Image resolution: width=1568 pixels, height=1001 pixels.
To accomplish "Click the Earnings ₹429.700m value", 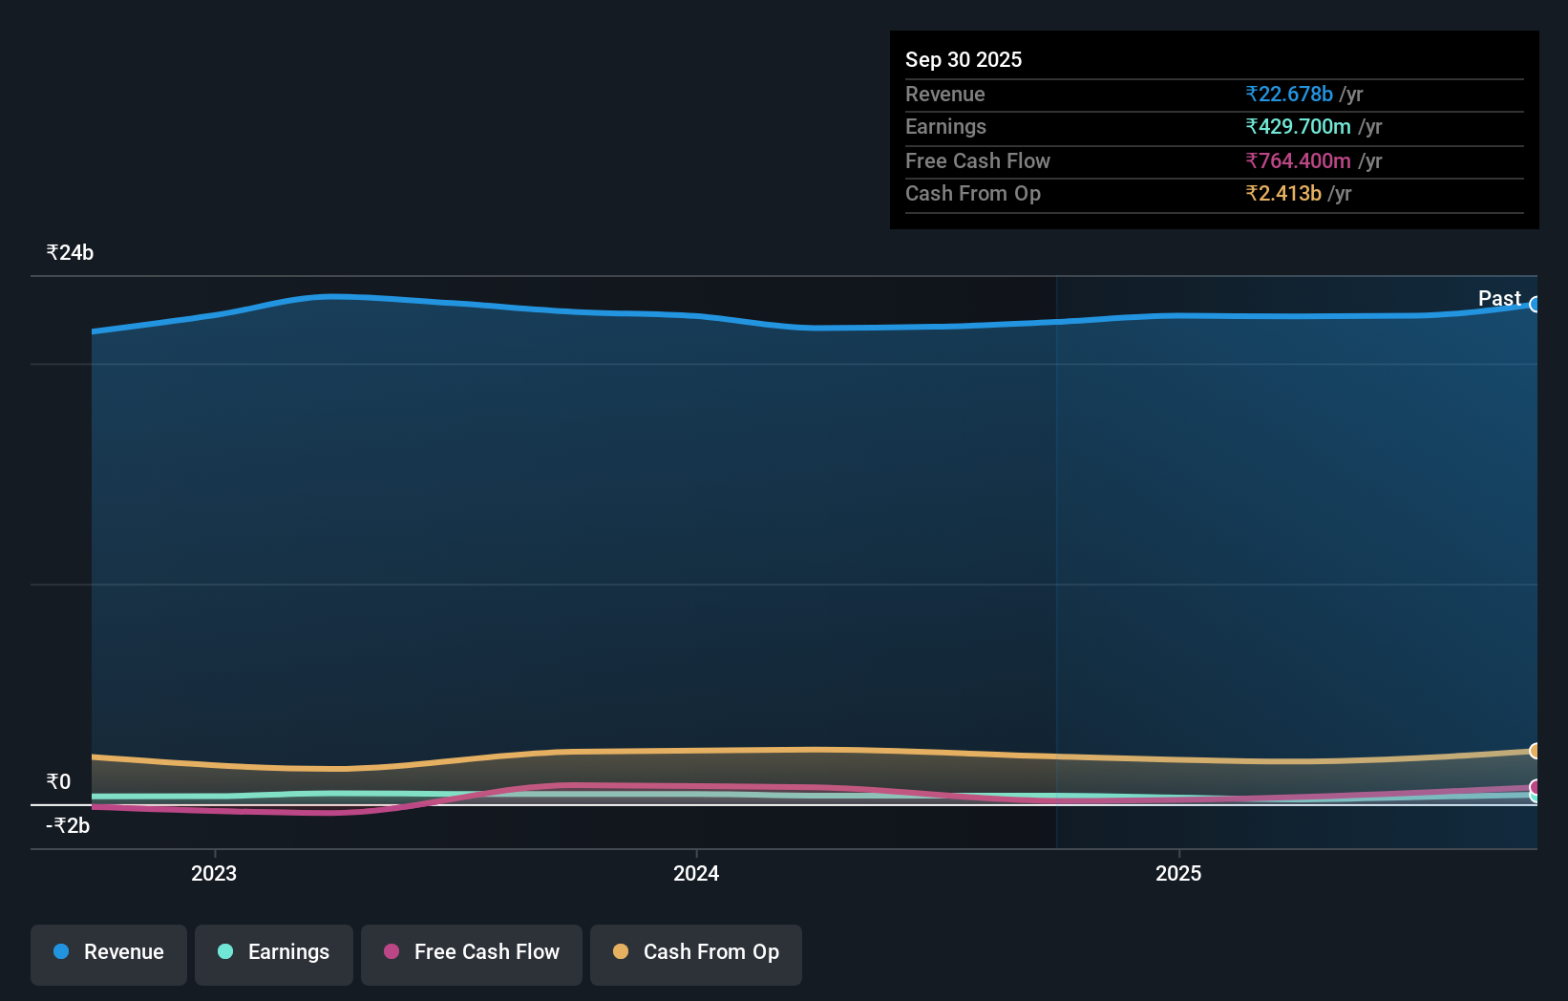I will click(x=1300, y=126).
